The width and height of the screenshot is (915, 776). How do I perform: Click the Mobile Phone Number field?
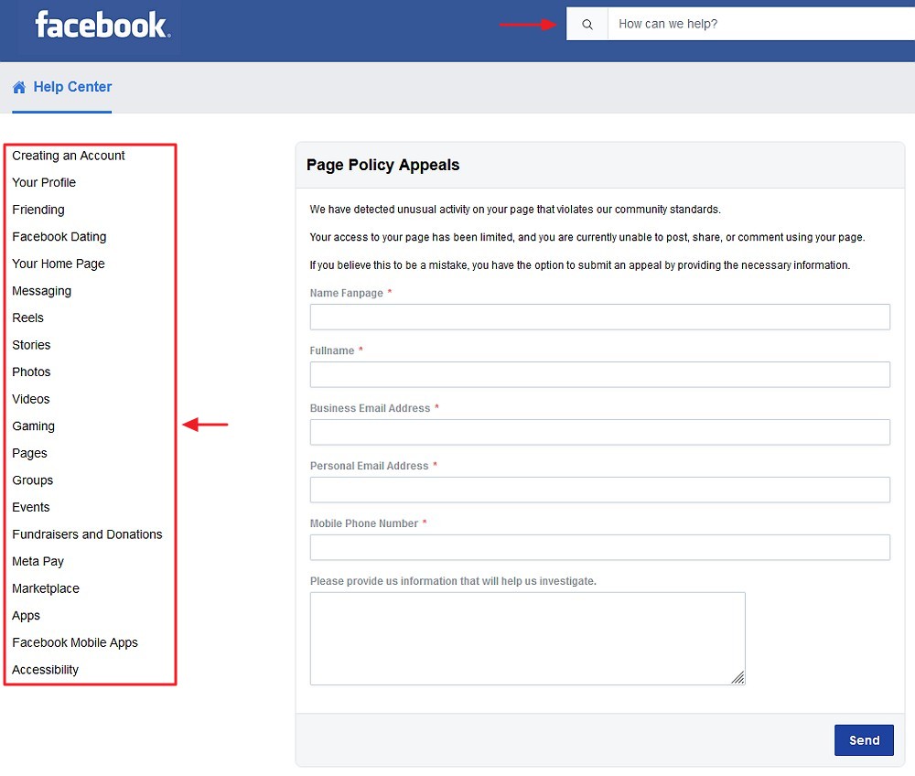(600, 548)
